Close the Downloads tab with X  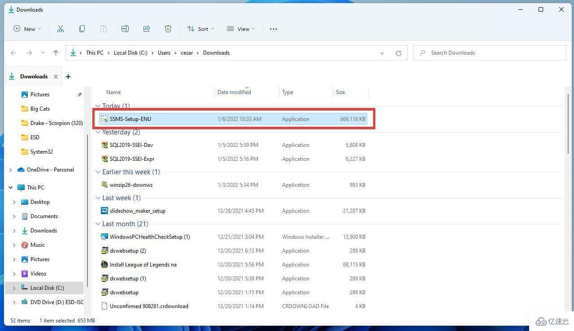point(56,77)
